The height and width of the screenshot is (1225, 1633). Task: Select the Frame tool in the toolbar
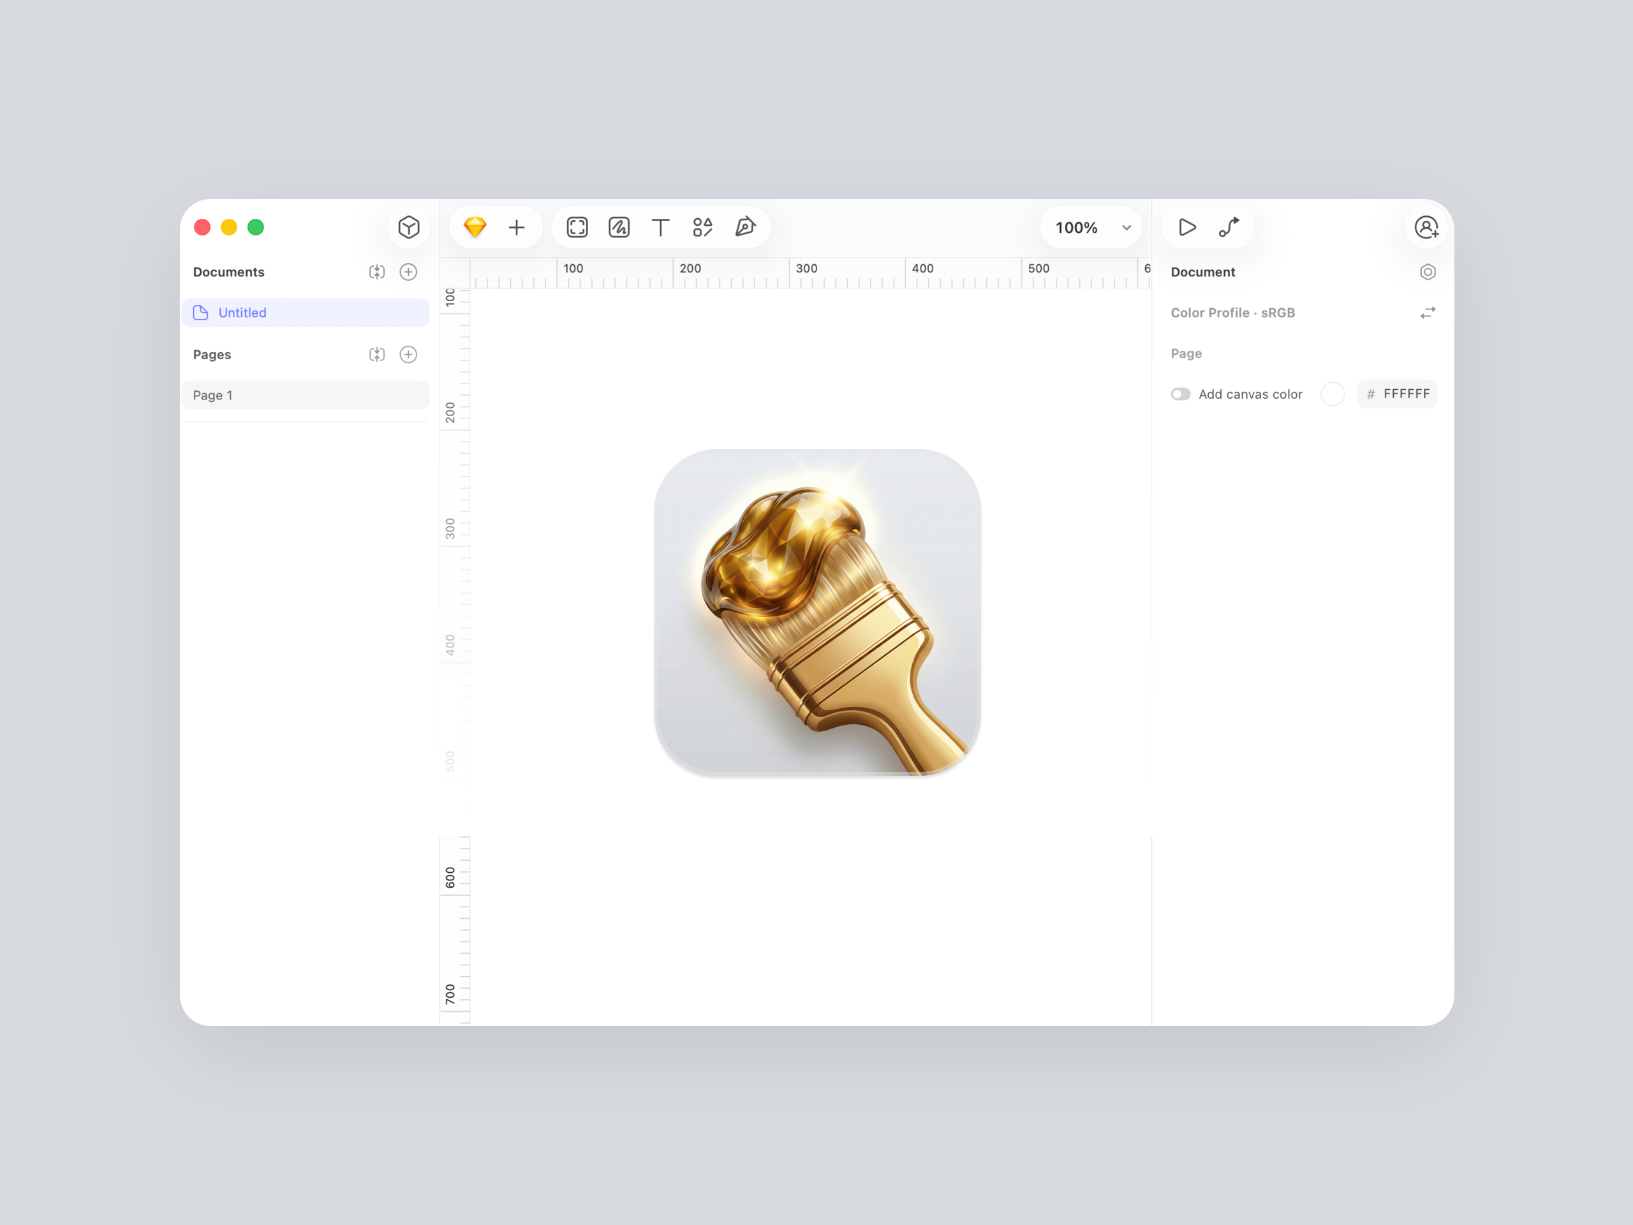point(577,227)
